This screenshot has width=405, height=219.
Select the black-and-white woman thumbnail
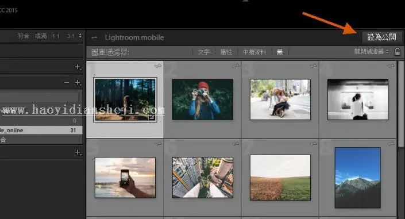[358, 99]
